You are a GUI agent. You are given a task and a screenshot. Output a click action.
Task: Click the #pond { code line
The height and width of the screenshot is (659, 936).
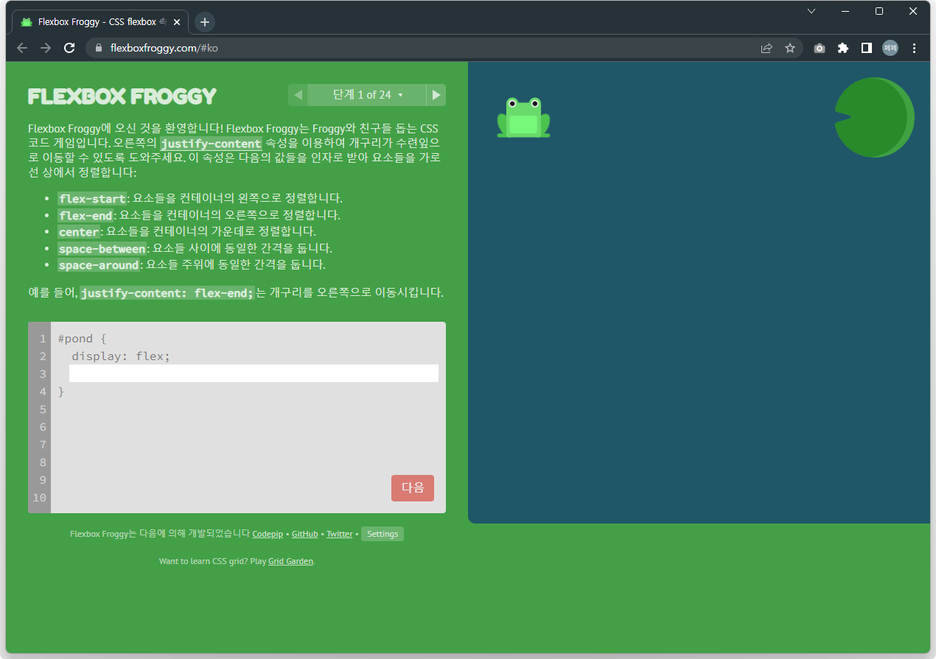(x=83, y=339)
